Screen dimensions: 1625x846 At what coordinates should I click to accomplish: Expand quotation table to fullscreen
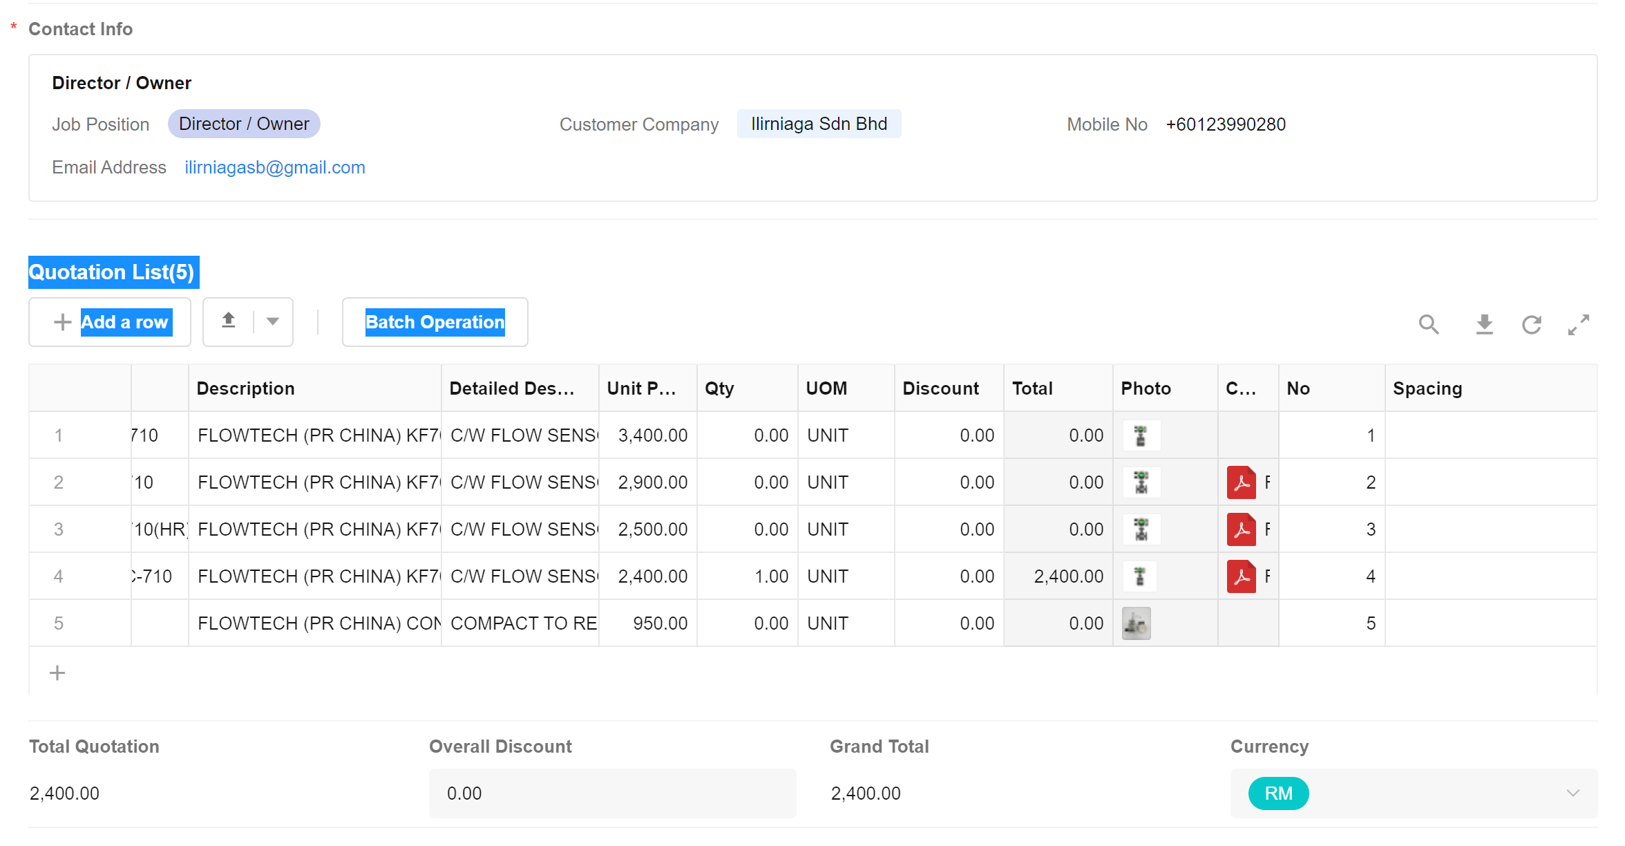1579,324
